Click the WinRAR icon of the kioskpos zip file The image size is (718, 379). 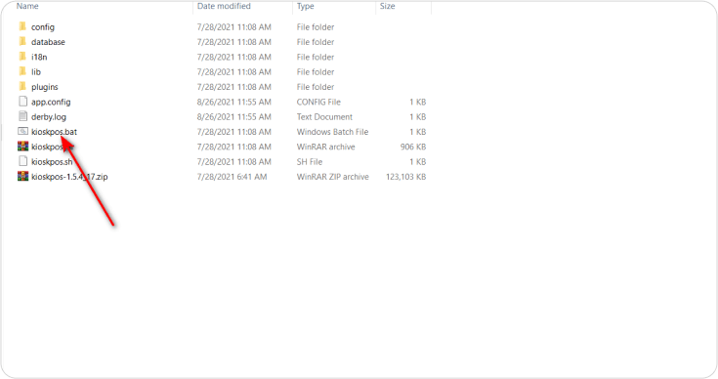(x=22, y=176)
